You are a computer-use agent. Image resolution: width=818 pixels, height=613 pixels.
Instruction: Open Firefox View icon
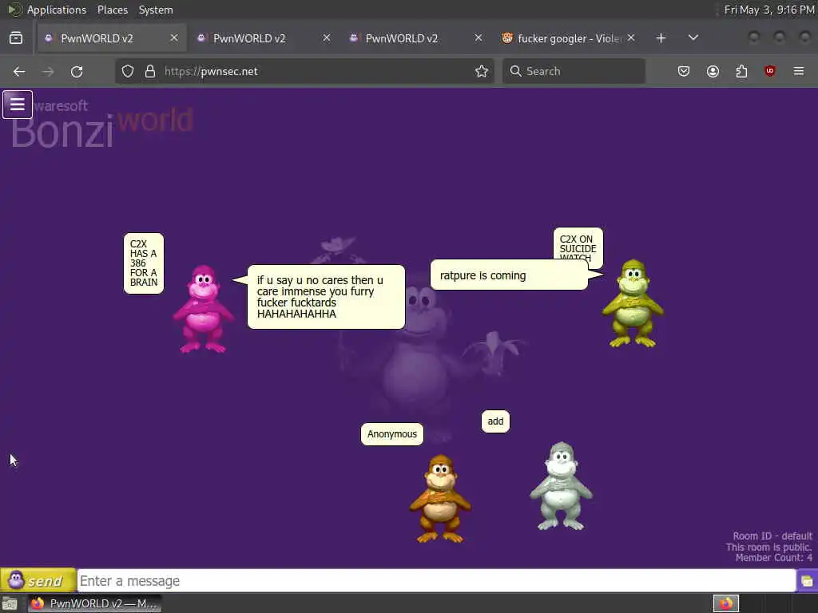16,38
